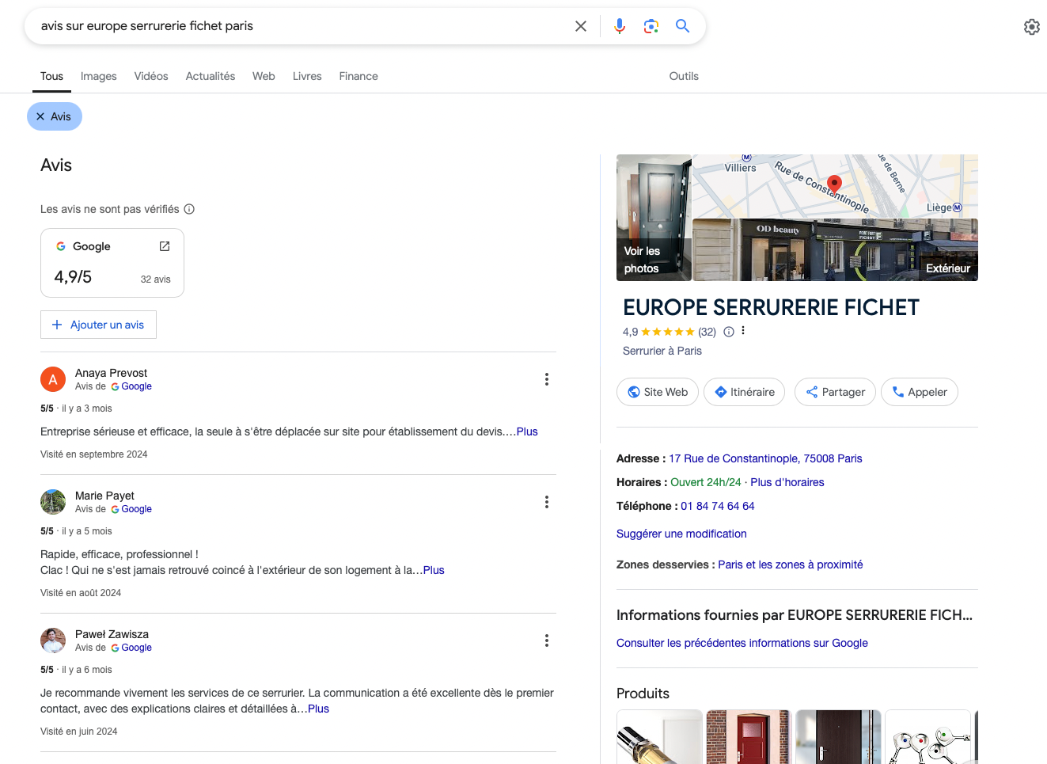Open the red door product thumbnail

(749, 737)
